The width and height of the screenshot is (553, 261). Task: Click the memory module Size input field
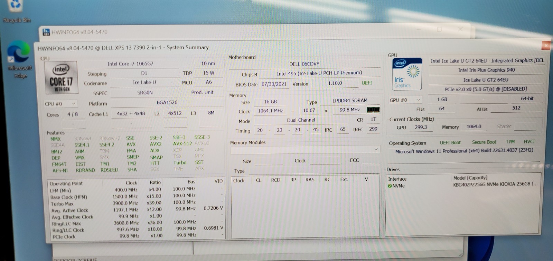tap(269, 161)
